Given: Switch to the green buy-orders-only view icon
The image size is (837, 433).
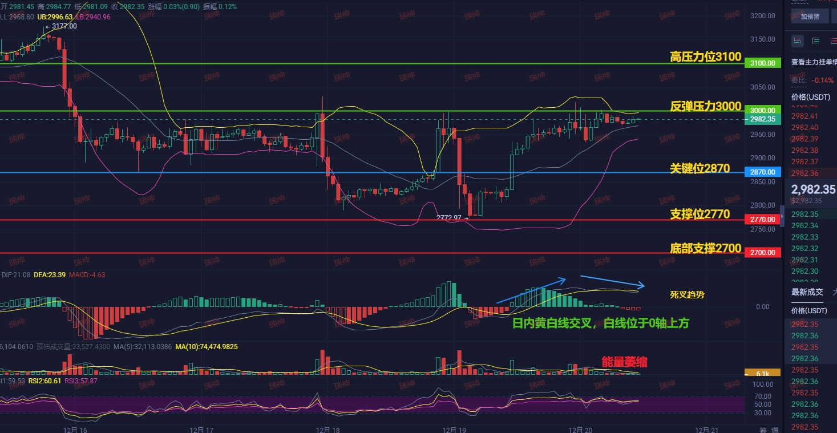Looking at the screenshot, I should 815,41.
